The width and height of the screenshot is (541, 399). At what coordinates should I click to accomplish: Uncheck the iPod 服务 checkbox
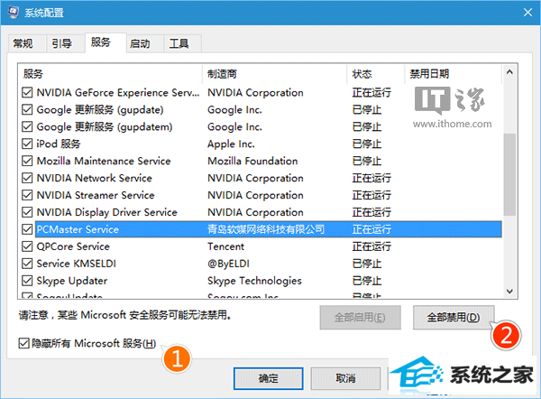pos(27,144)
